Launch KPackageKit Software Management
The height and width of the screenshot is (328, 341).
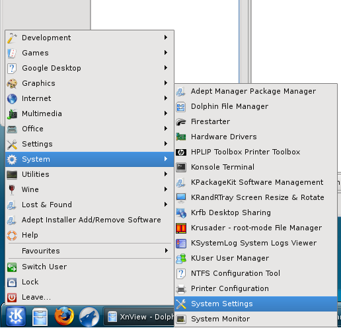pos(256,182)
